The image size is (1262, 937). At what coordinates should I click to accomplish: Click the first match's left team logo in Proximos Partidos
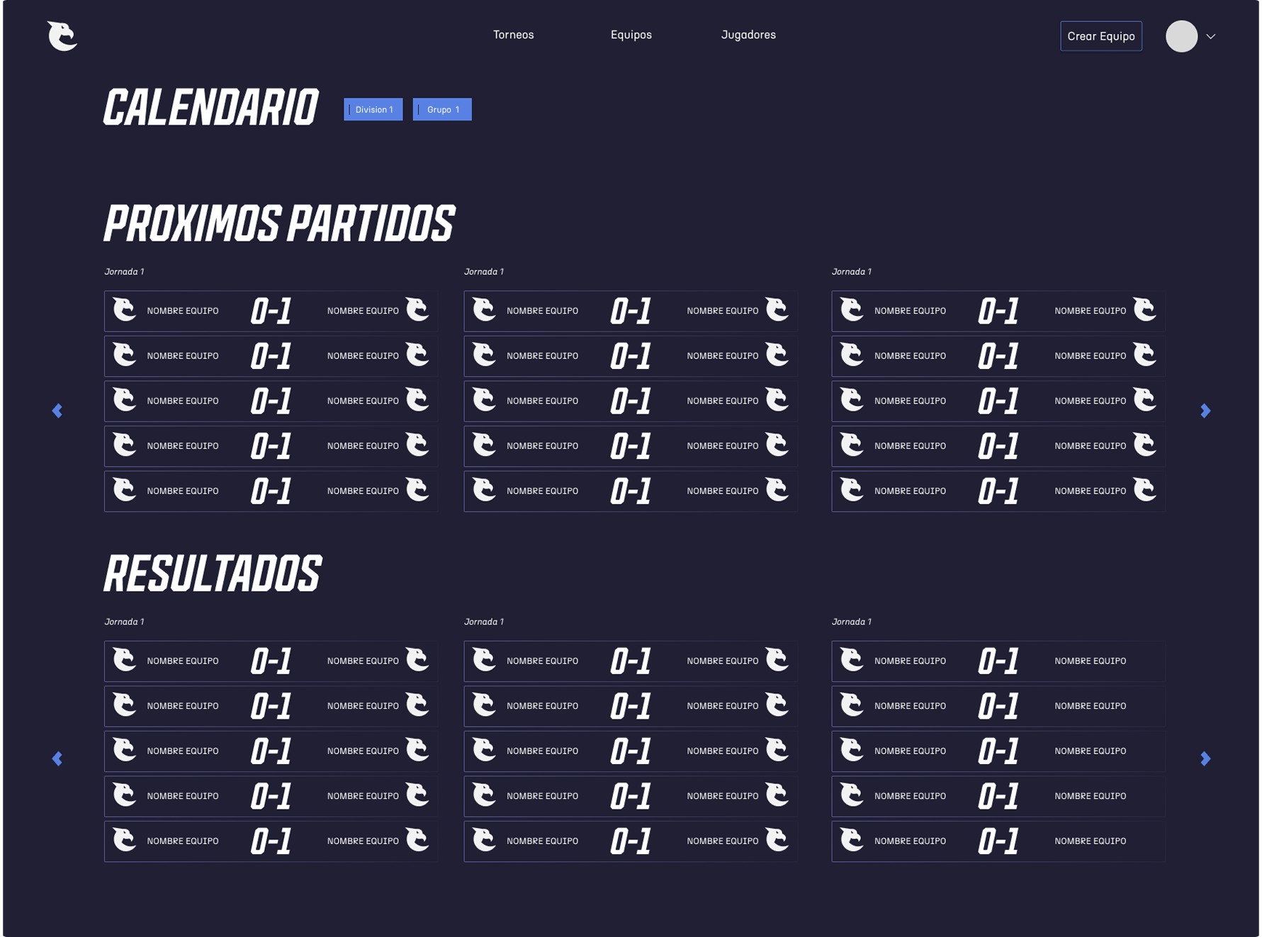[x=125, y=310]
